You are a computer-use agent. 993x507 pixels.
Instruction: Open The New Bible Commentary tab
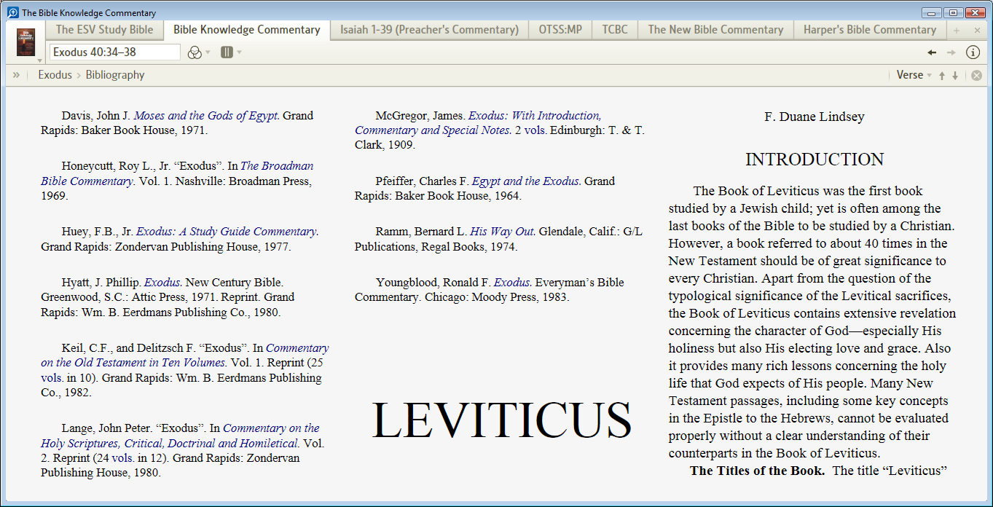tap(715, 30)
